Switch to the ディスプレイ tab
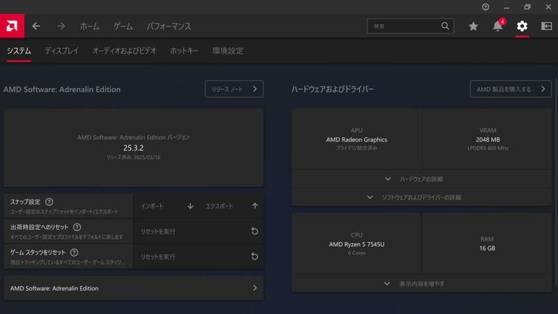 [x=61, y=51]
